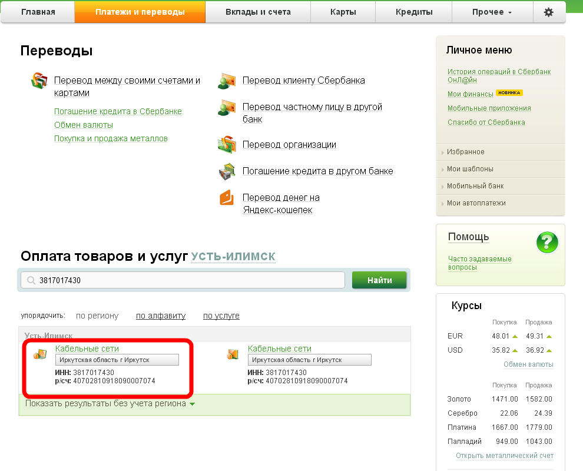
Task: Click the green arrow beside EUR buy rate
Action: click(x=515, y=336)
